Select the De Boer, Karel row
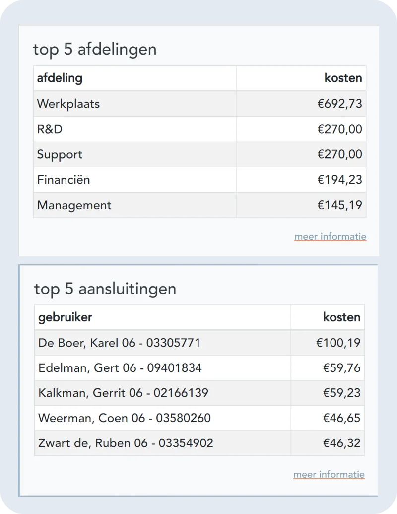Screen dimensions: 397x514 [199, 343]
